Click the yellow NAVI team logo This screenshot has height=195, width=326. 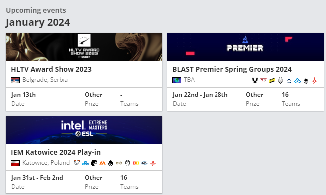272,80
